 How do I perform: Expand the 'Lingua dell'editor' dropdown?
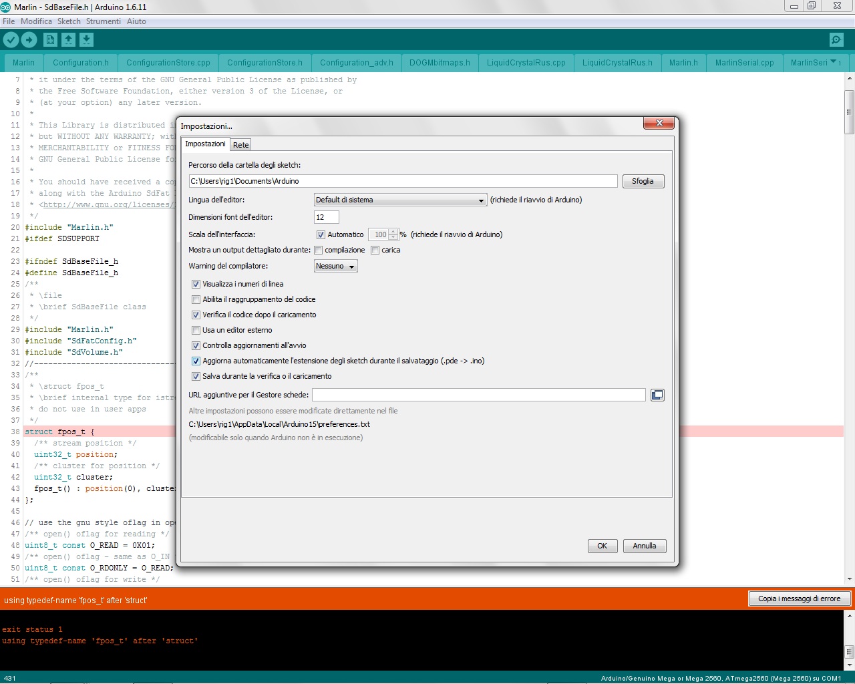coord(400,200)
